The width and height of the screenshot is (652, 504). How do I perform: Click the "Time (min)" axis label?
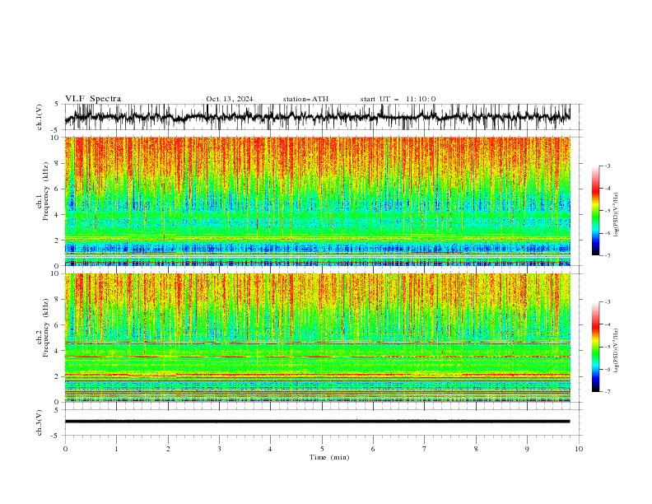329,457
